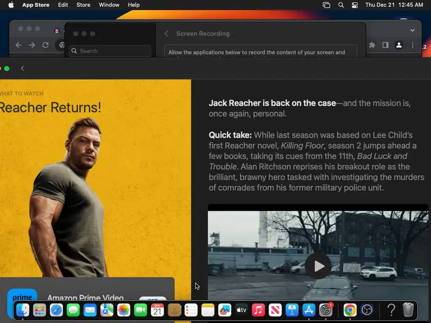Open OBS Studio from the dock
Image resolution: width=431 pixels, height=323 pixels.
pyautogui.click(x=367, y=310)
